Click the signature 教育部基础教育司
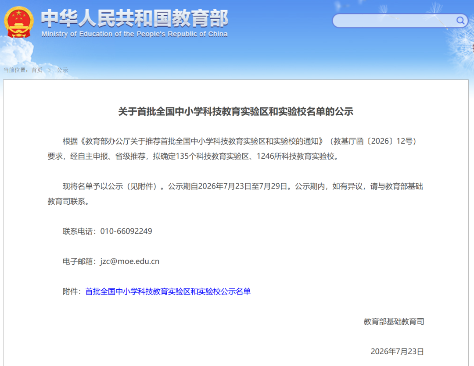Viewport: 474px width, 366px height. coord(394,322)
